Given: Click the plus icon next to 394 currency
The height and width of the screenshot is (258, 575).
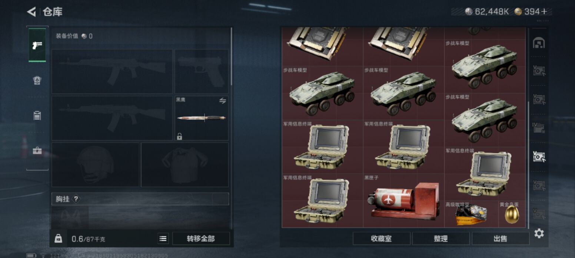Looking at the screenshot, I should click(x=544, y=12).
